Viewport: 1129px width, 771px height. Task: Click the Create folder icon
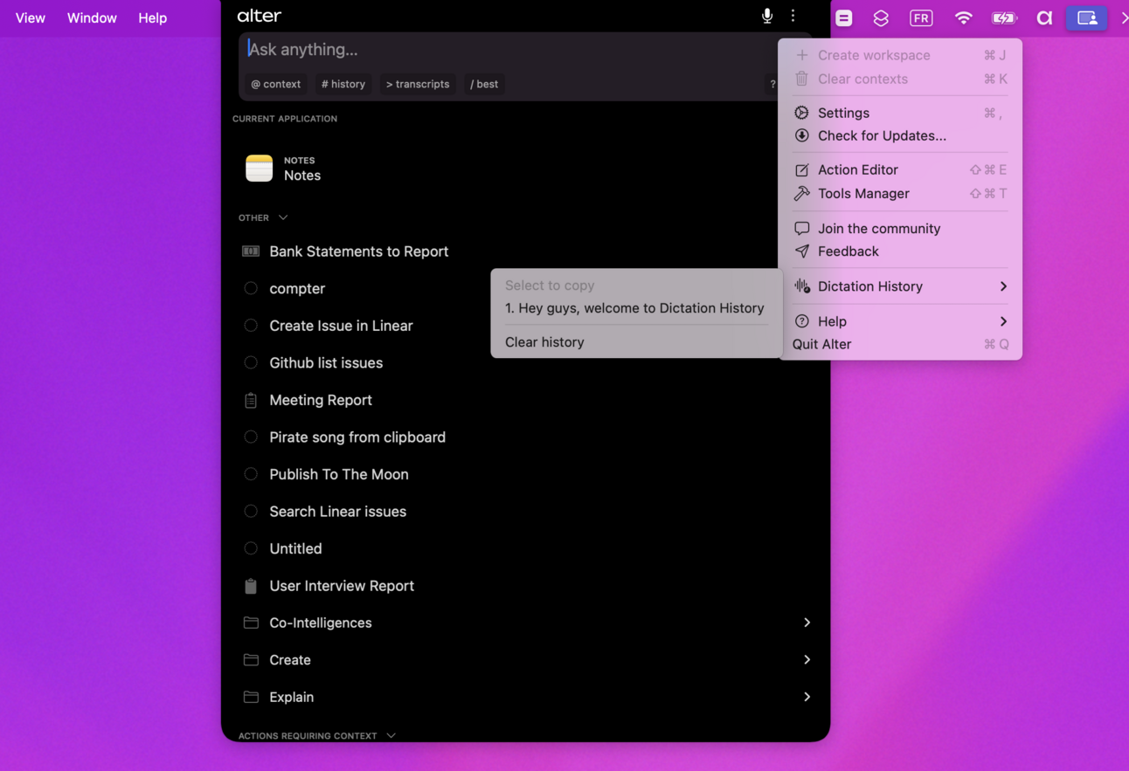[251, 660]
